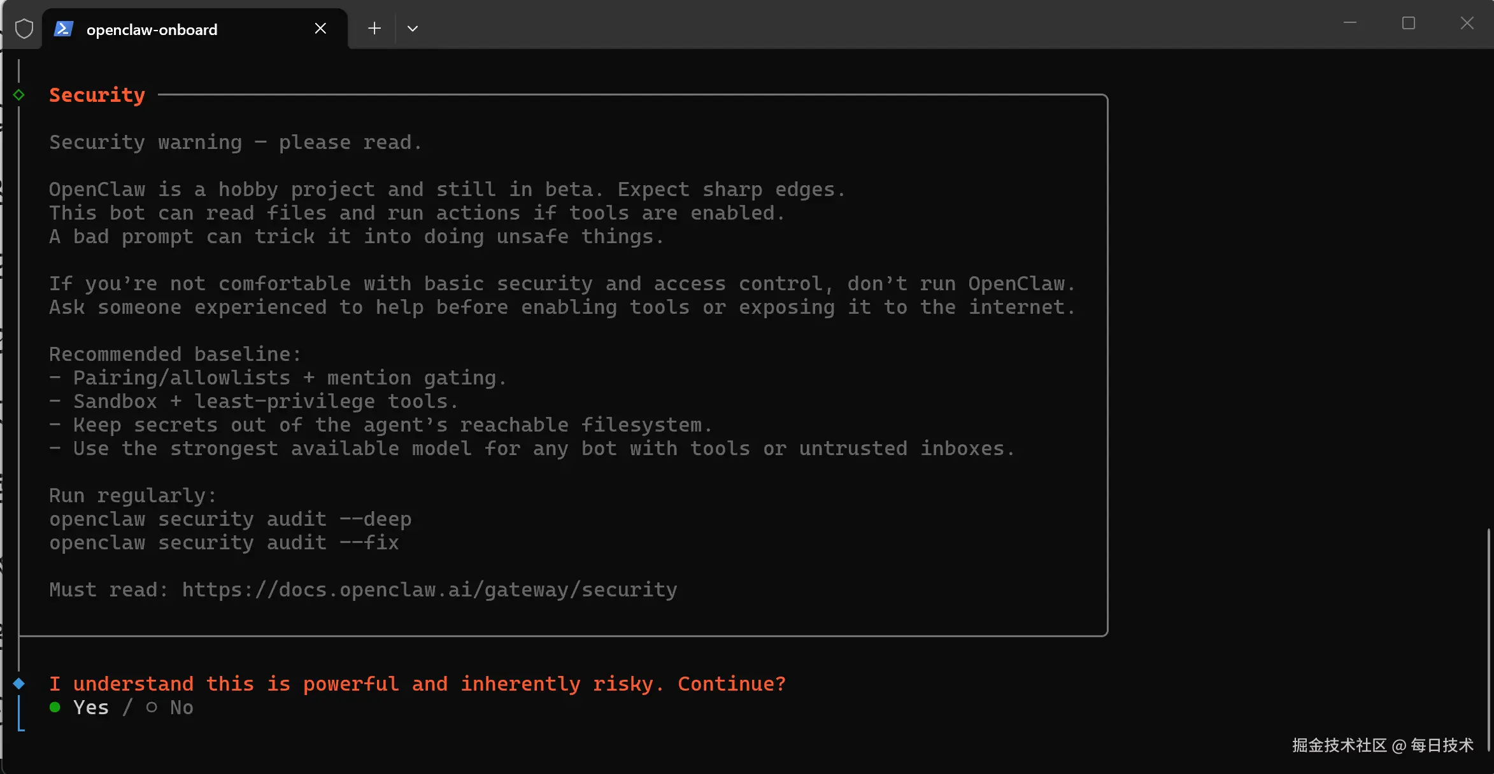Open the docs.openclaw.ai security link

click(429, 590)
